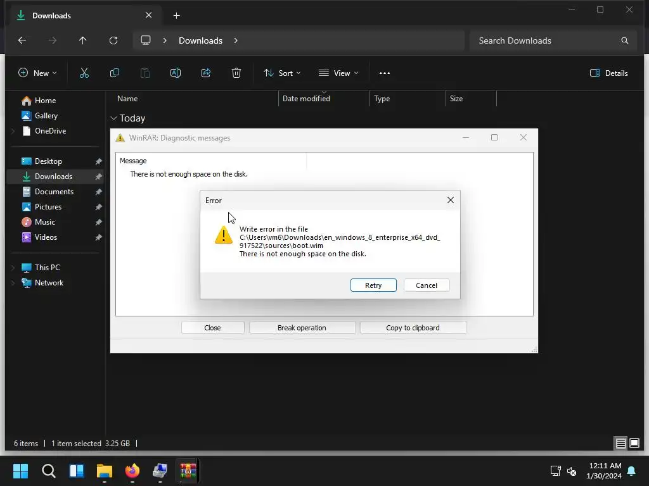Open Home in navigation pane
The width and height of the screenshot is (649, 486).
[45, 101]
